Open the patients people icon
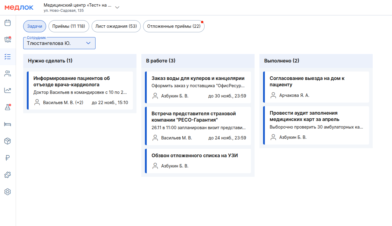 (x=8, y=73)
